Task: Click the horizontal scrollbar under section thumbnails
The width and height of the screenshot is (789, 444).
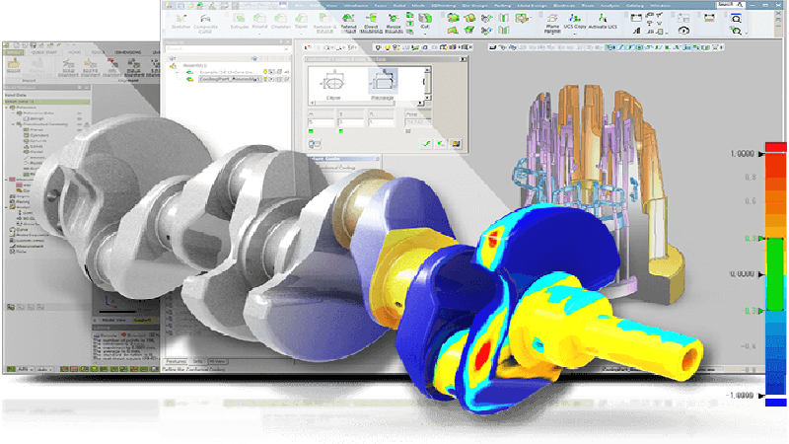Action: click(x=366, y=103)
